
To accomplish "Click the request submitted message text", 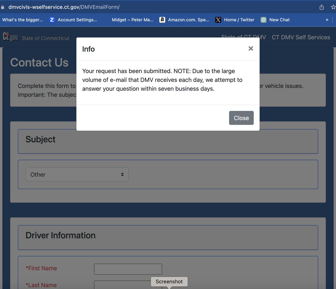I will coord(162,80).
